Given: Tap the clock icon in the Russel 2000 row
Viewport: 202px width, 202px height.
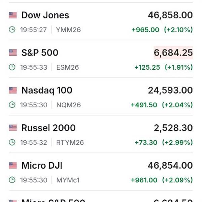Looking at the screenshot, I should coord(12,142).
